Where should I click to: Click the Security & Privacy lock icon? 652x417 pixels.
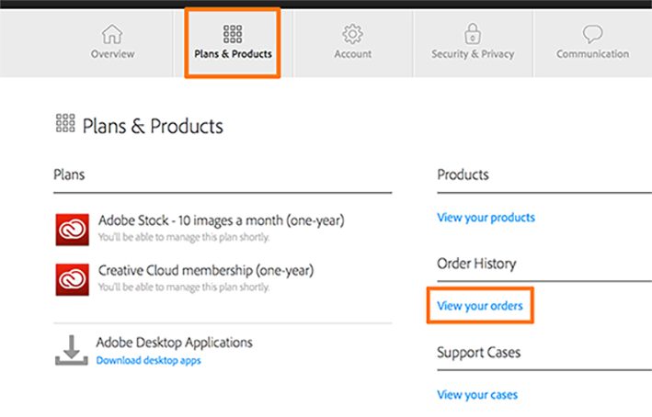[x=474, y=34]
